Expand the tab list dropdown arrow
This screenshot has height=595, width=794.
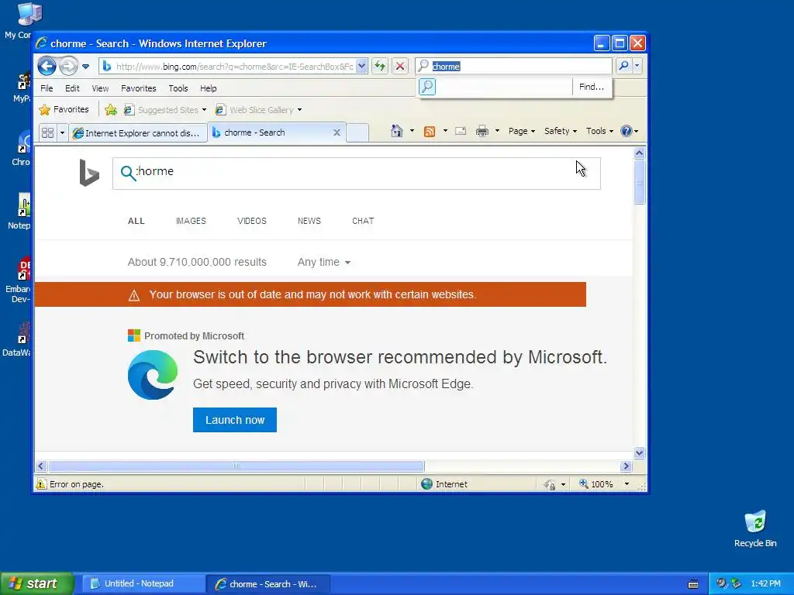(x=62, y=132)
